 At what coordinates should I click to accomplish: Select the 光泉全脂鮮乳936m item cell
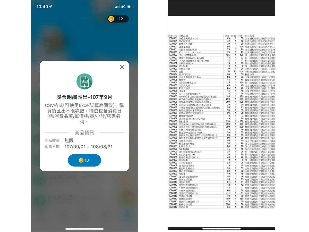[190, 77]
